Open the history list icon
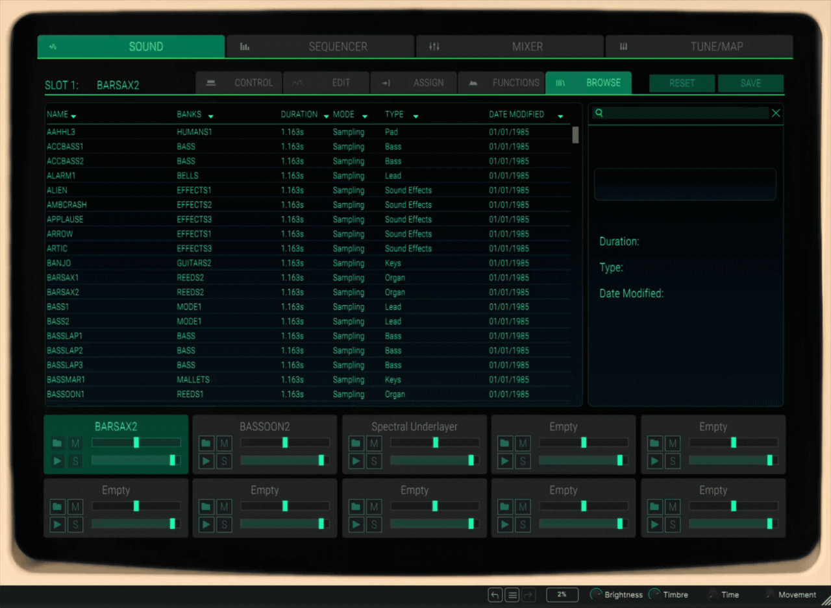The image size is (831, 608). (x=512, y=594)
